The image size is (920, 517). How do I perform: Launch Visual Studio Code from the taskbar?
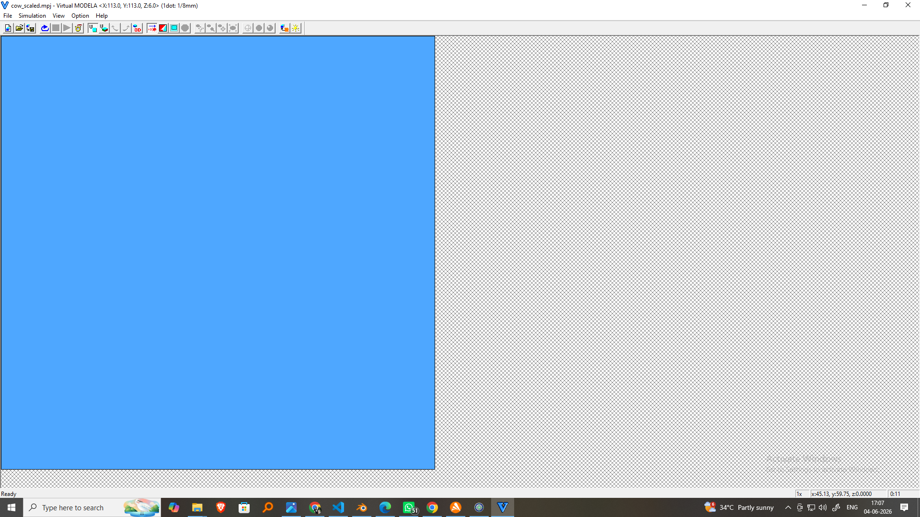tap(338, 507)
